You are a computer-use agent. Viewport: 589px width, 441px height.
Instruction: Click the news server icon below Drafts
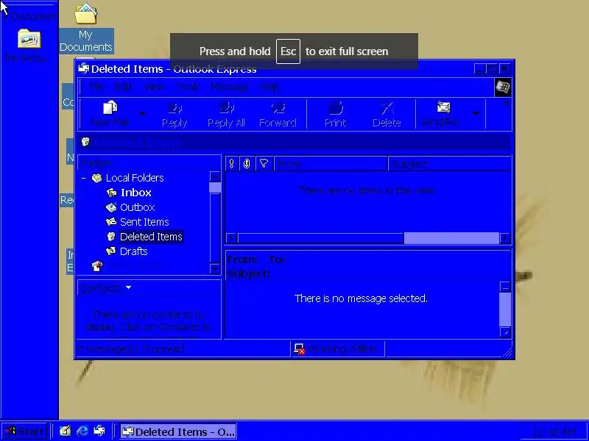point(97,266)
